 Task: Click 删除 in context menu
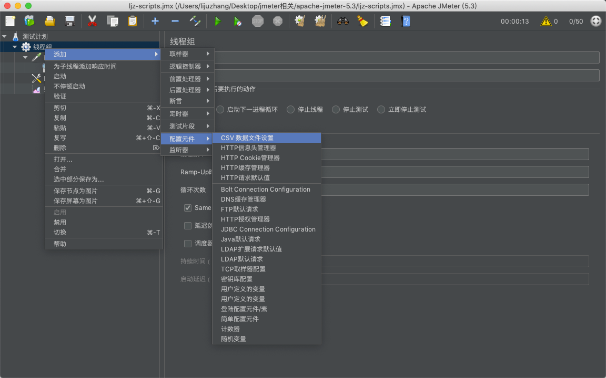104,148
